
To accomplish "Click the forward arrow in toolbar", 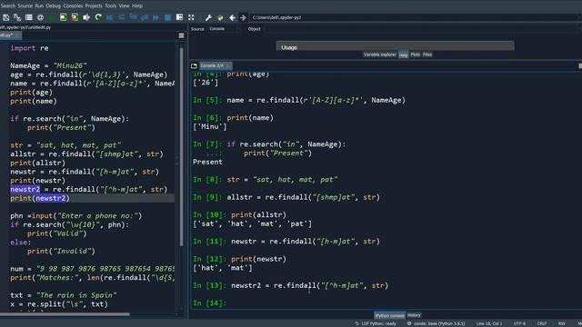I will (x=243, y=17).
